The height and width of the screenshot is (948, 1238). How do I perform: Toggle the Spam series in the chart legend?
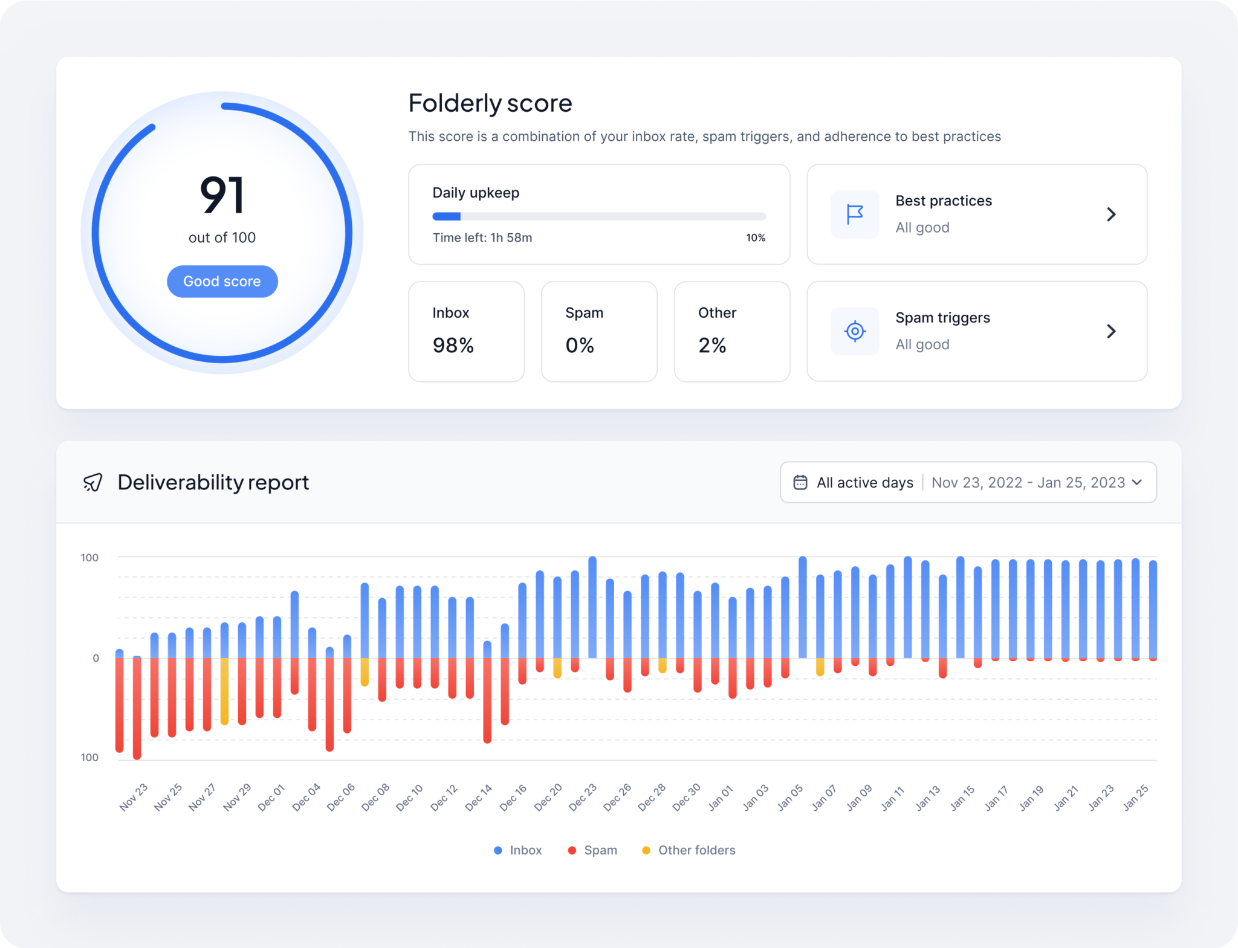point(592,850)
